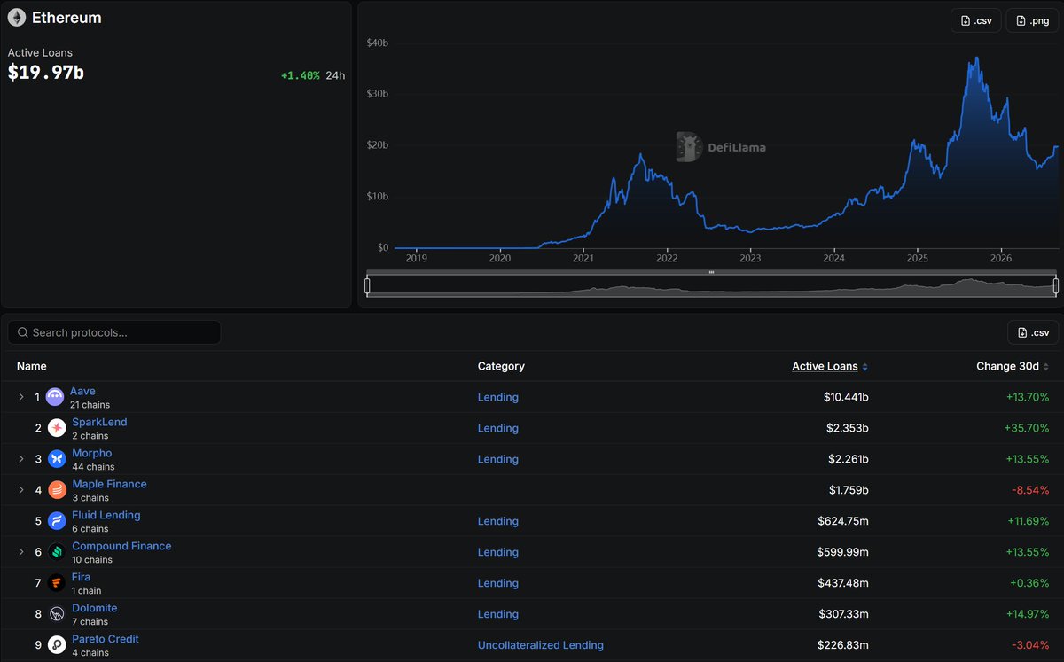Click the Dolomite logo icon

57,614
